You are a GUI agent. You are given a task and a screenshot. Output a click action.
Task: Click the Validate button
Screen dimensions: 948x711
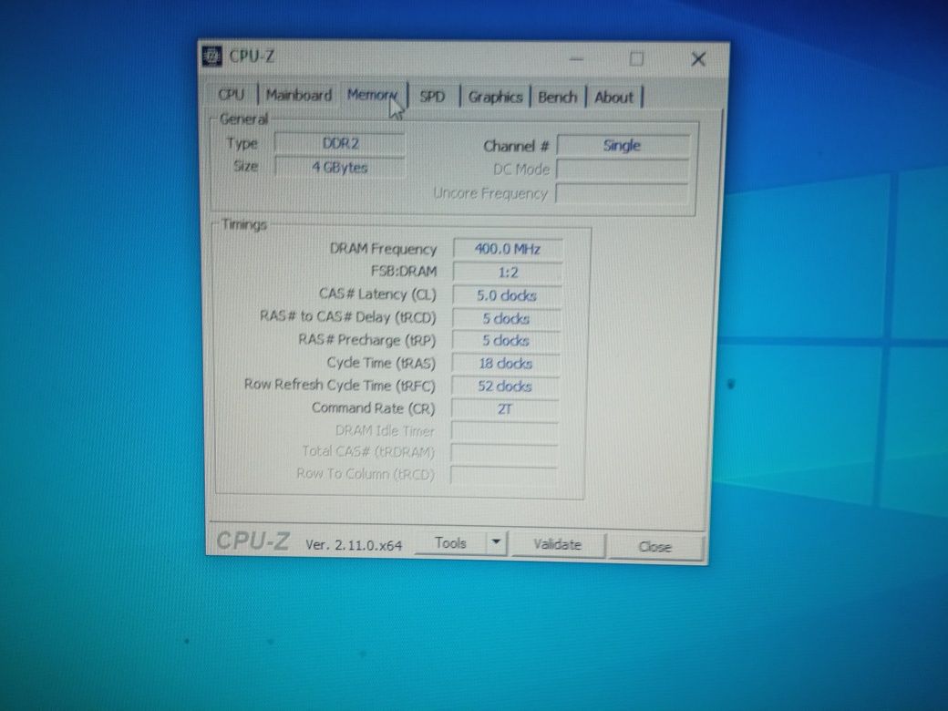pos(558,544)
